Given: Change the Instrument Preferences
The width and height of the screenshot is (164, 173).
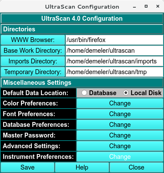Looking at the screenshot, I should coord(120,157).
